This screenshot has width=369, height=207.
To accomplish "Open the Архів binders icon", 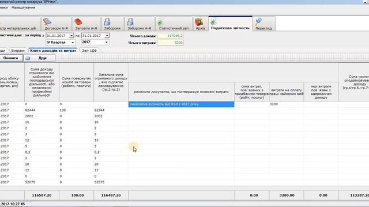I will click(199, 22).
